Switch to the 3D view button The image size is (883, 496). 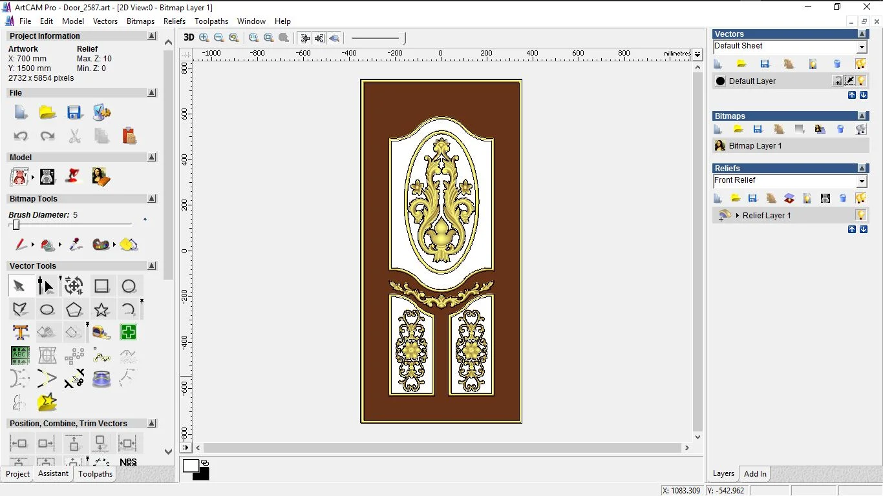188,38
